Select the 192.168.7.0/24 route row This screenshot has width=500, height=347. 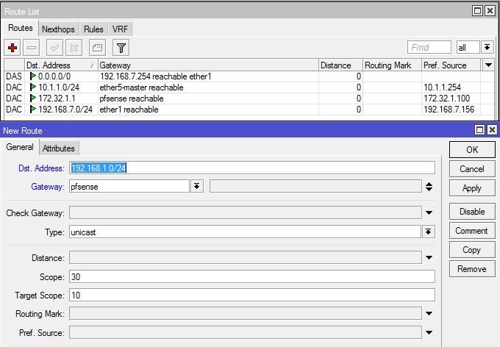tap(249, 109)
